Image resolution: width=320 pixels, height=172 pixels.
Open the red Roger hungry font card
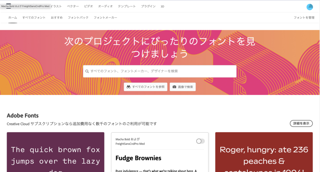pos(264,152)
